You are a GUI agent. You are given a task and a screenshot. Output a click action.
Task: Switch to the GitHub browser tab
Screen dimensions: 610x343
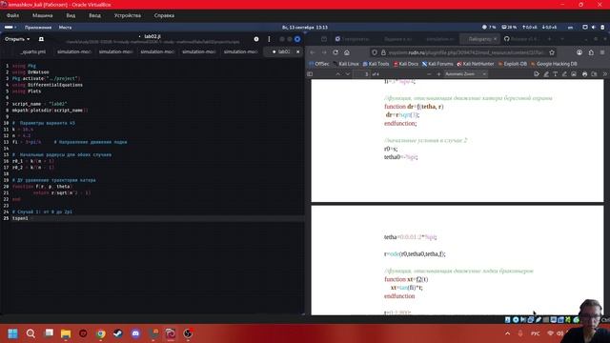(522, 39)
